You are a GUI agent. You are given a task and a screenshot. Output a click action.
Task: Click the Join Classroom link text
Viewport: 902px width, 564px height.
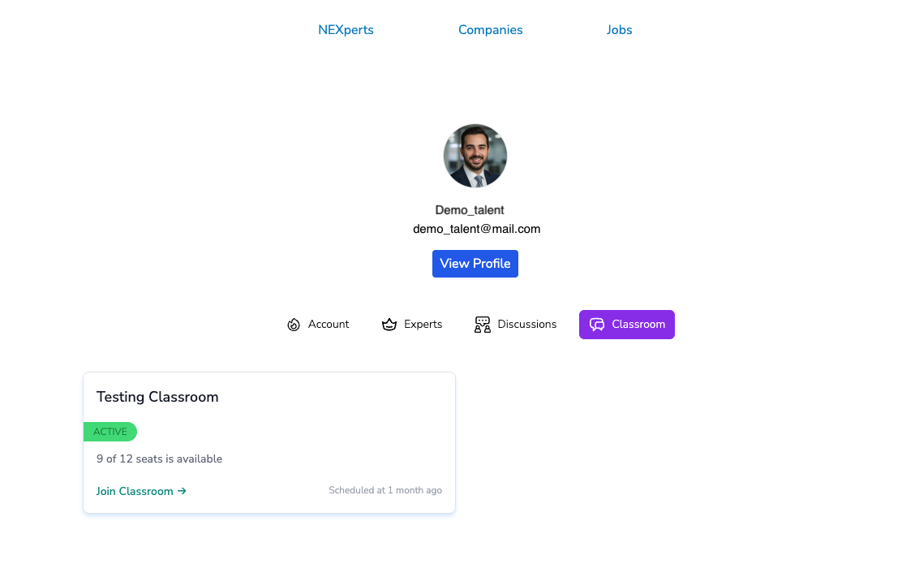point(135,491)
